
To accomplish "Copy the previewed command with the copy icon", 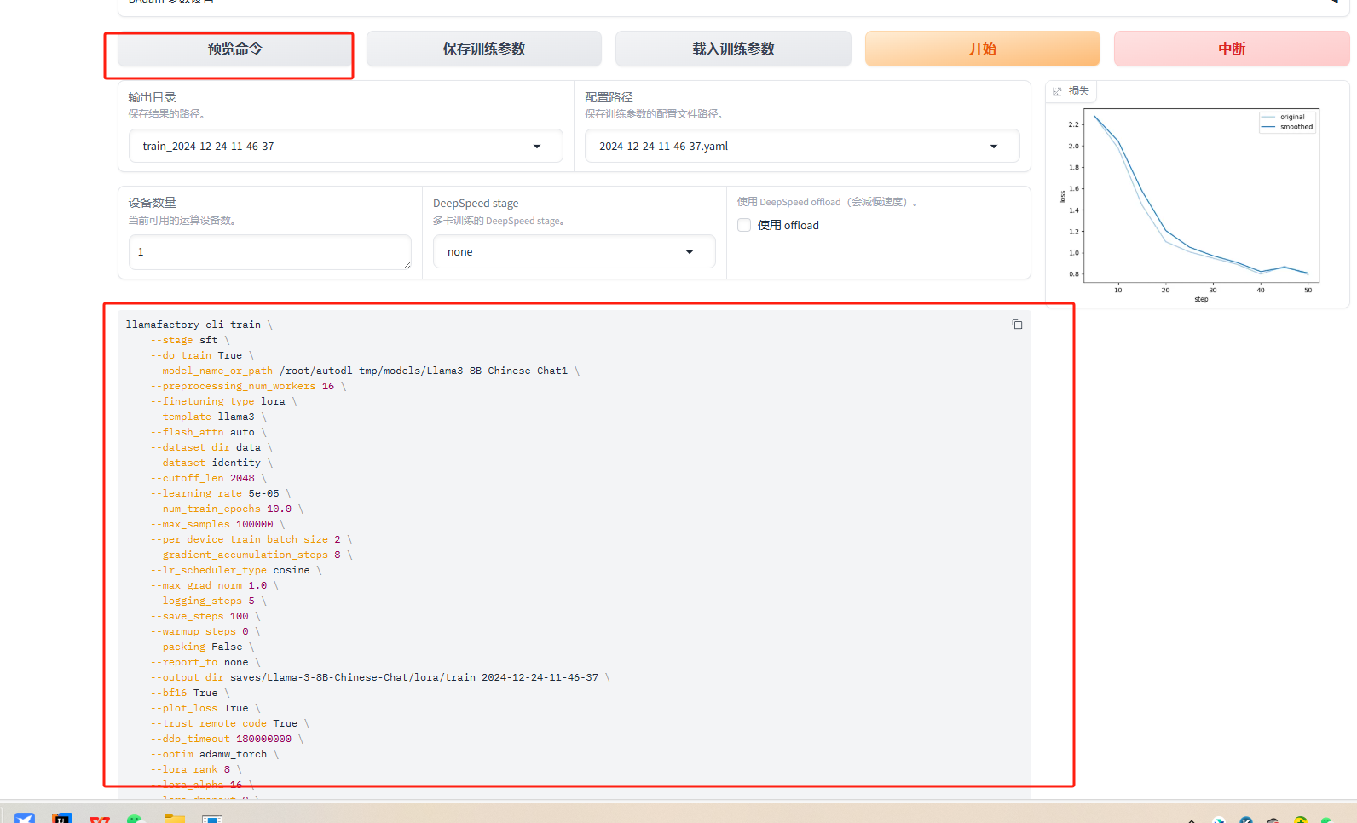I will [1017, 325].
